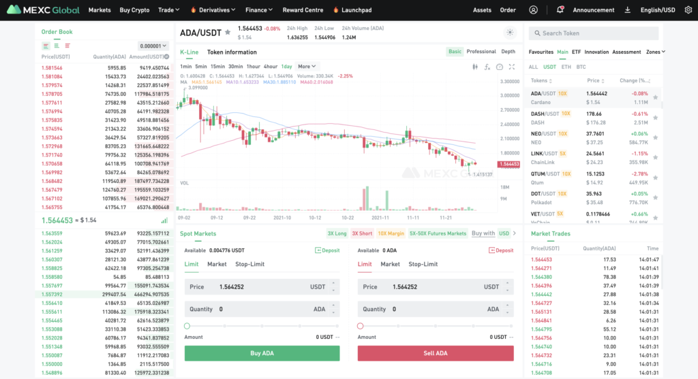Open the settings gear icon

tap(678, 10)
